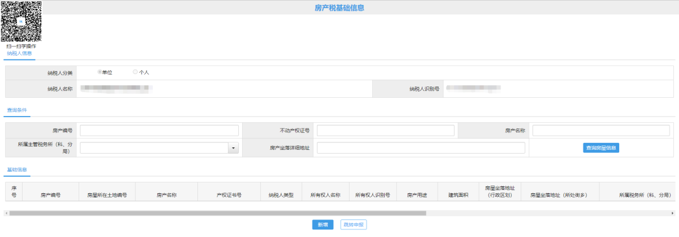679x237 pixels.
Task: Focus the 房产编号 input field
Action: tap(159, 130)
